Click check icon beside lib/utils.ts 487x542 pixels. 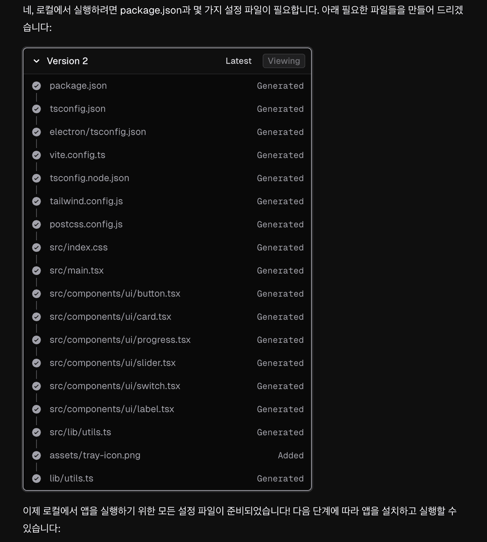click(37, 478)
